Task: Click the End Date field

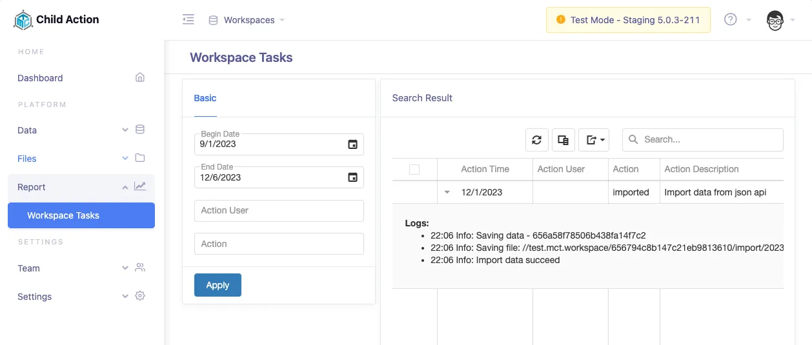Action: click(279, 177)
